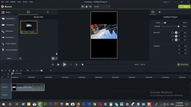191x107 pixels.
Task: Open the Share menu in menu bar
Action: (x=25, y=2)
